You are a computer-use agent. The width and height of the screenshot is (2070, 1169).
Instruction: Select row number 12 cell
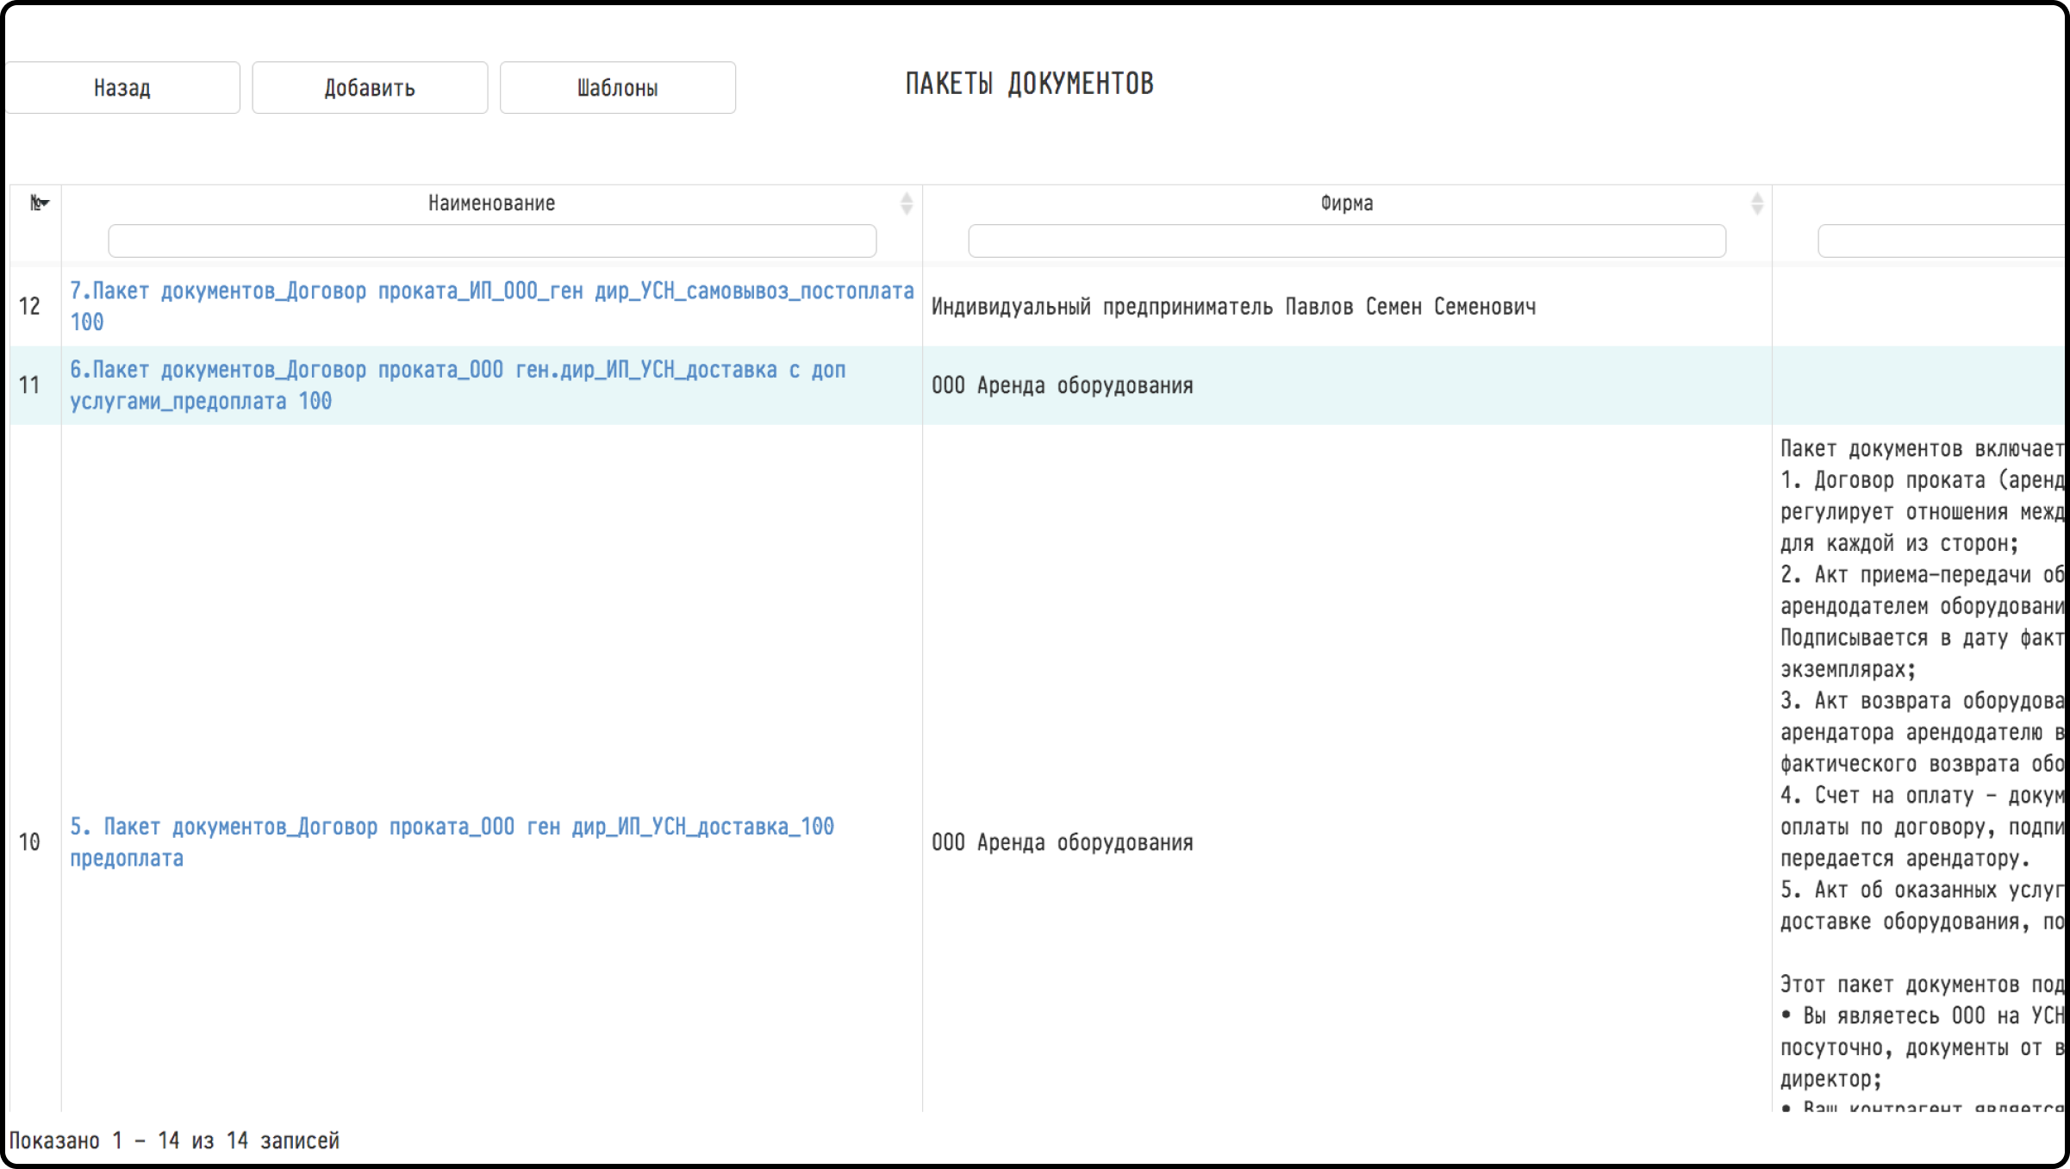30,306
